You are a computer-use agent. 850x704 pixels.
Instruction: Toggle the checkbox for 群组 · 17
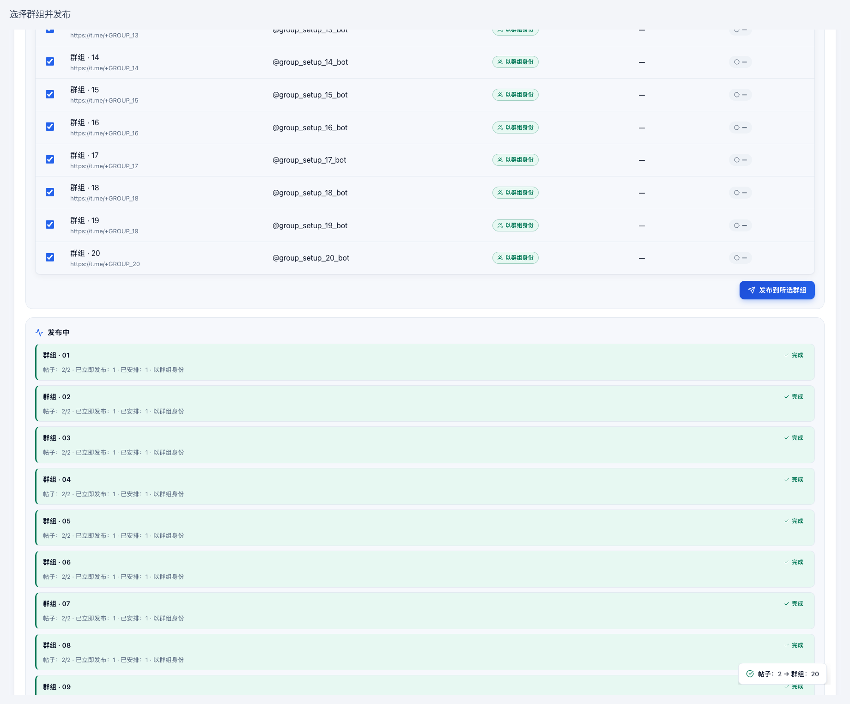click(x=50, y=159)
